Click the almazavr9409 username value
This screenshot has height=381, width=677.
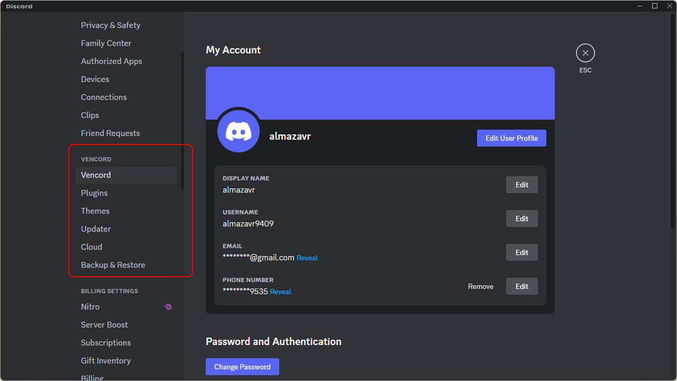248,224
